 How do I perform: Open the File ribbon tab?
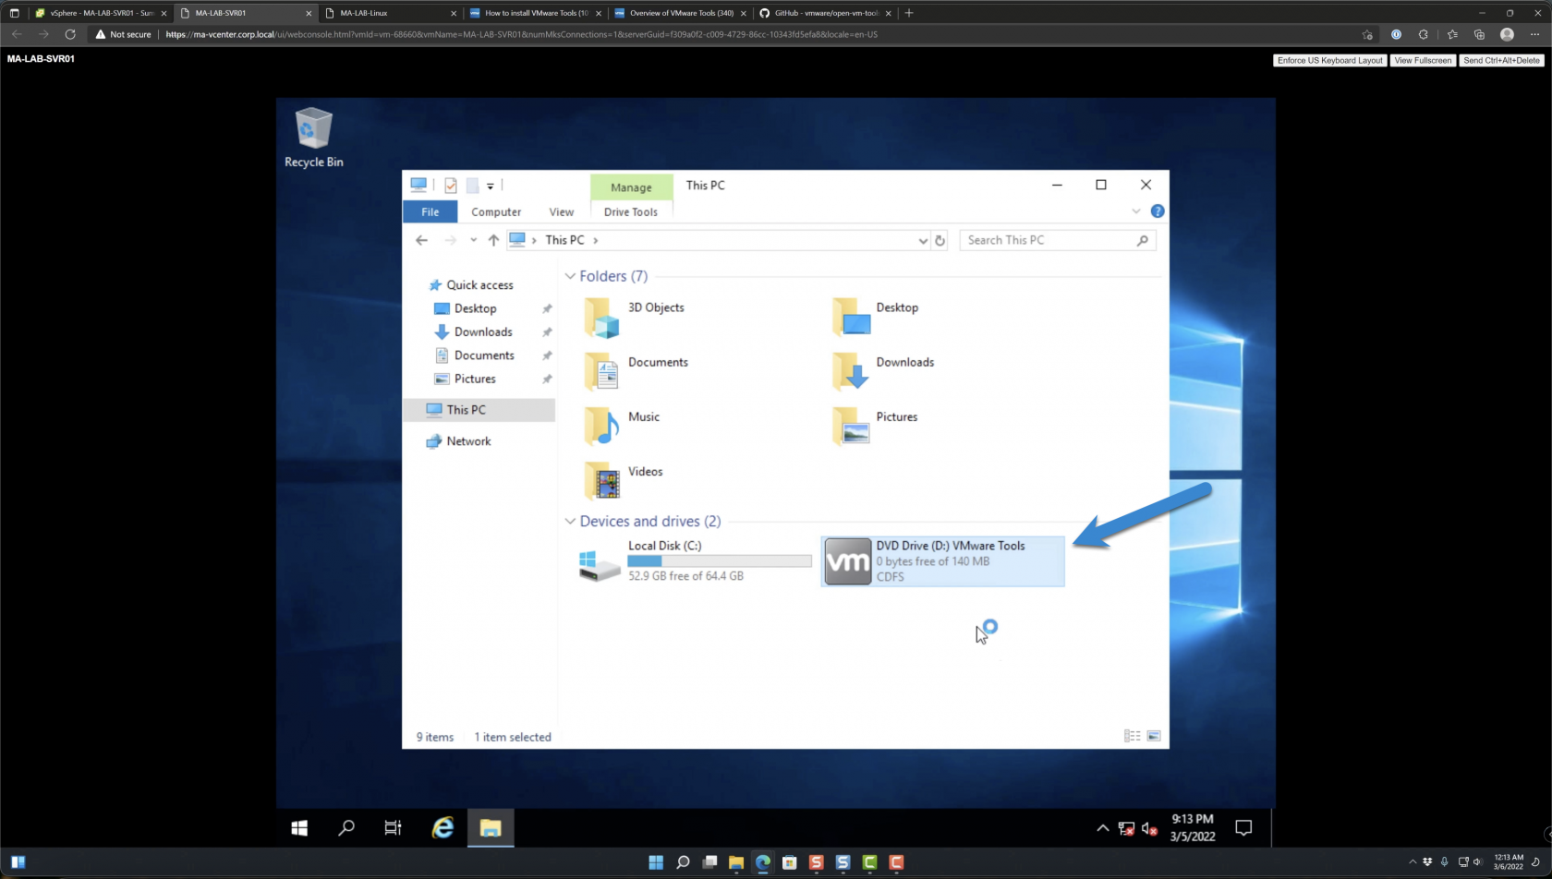[x=430, y=211]
